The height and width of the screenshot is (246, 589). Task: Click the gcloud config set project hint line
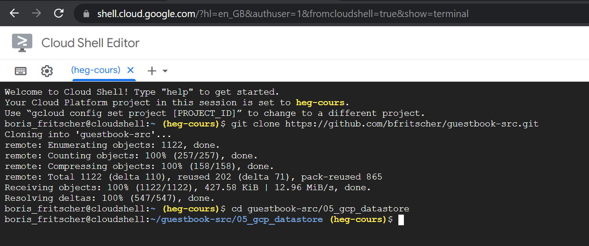[x=215, y=113]
